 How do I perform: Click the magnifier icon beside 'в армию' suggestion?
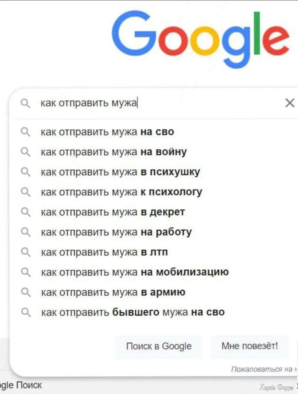[26, 292]
